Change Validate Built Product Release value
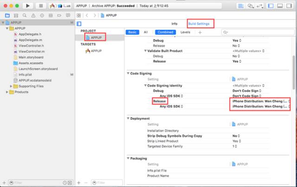The image size is (297, 187). (x=237, y=61)
